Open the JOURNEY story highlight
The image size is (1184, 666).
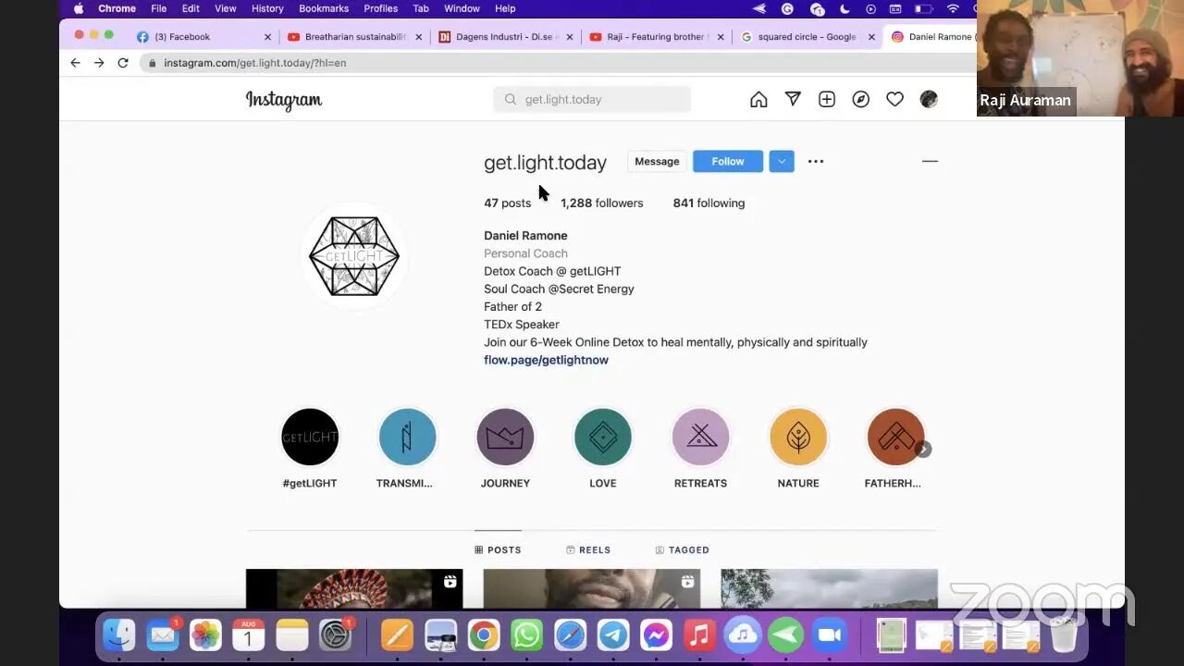pos(505,437)
